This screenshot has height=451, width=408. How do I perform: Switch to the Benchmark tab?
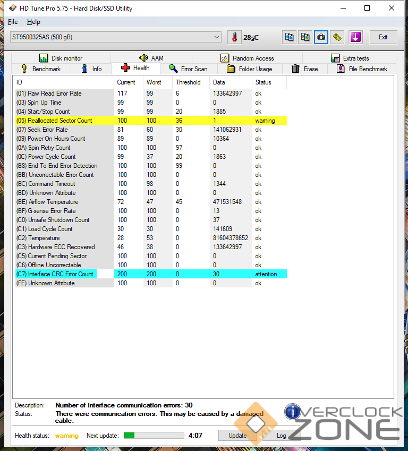41,69
